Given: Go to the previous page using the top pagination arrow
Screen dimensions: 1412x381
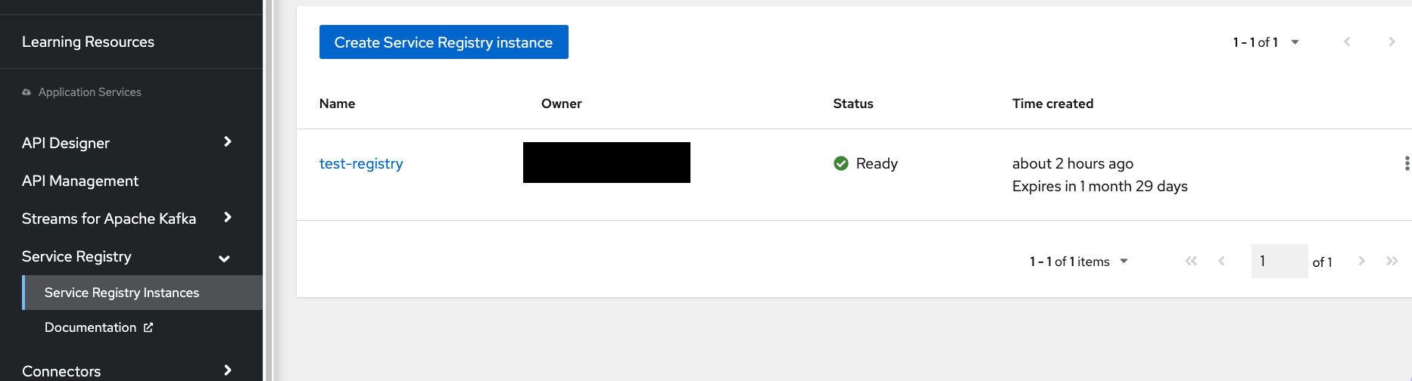Looking at the screenshot, I should [1347, 42].
